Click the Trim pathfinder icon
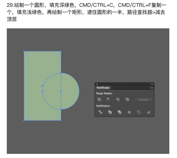177x158 pixels. tap(110, 112)
